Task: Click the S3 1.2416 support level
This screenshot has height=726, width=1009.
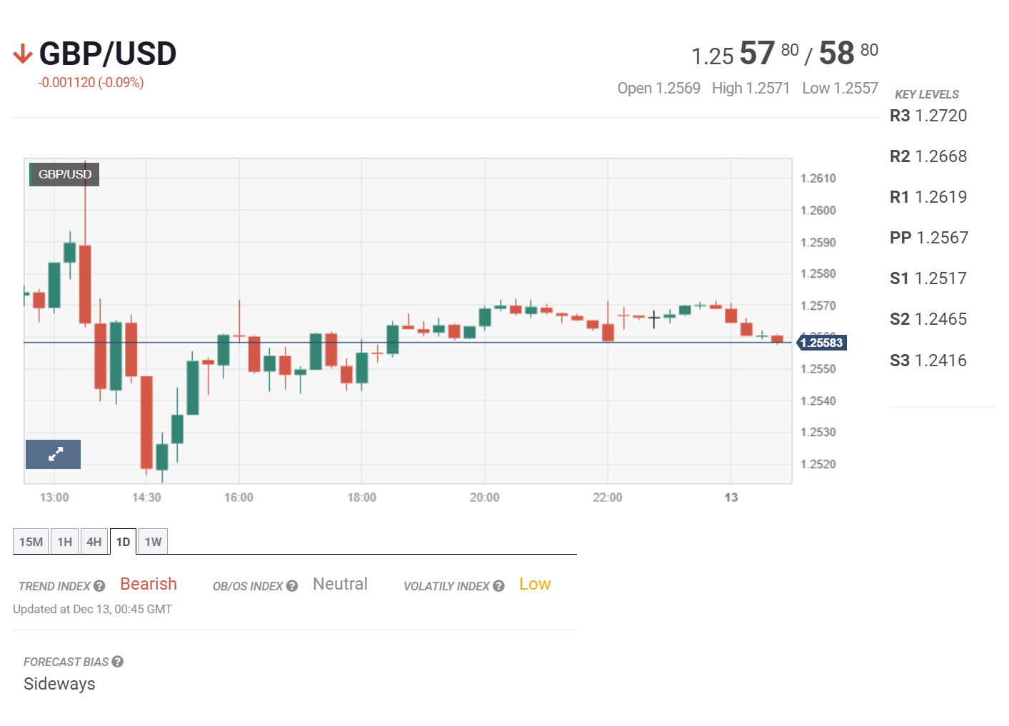Action: point(928,361)
